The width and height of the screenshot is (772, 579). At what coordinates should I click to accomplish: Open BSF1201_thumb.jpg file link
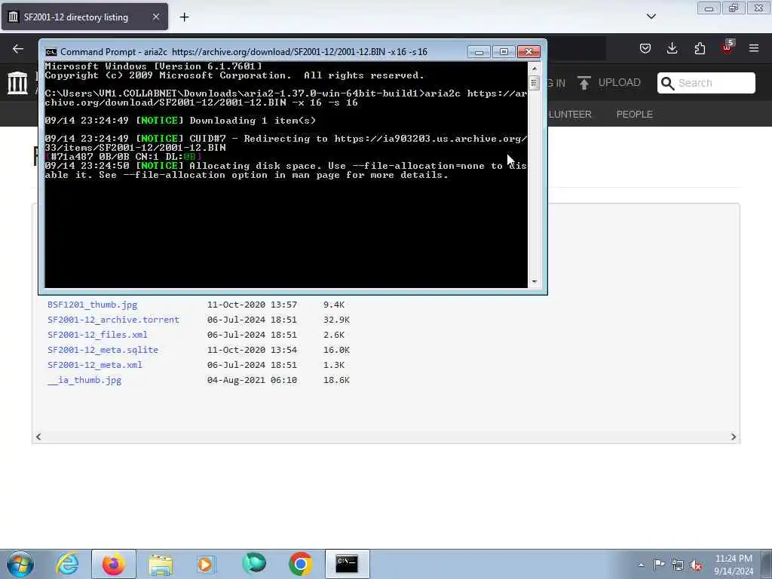[92, 305]
